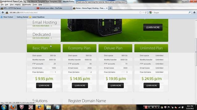
Task: Switch to the HFS HTTP File Server tab
Action: (18, 8)
